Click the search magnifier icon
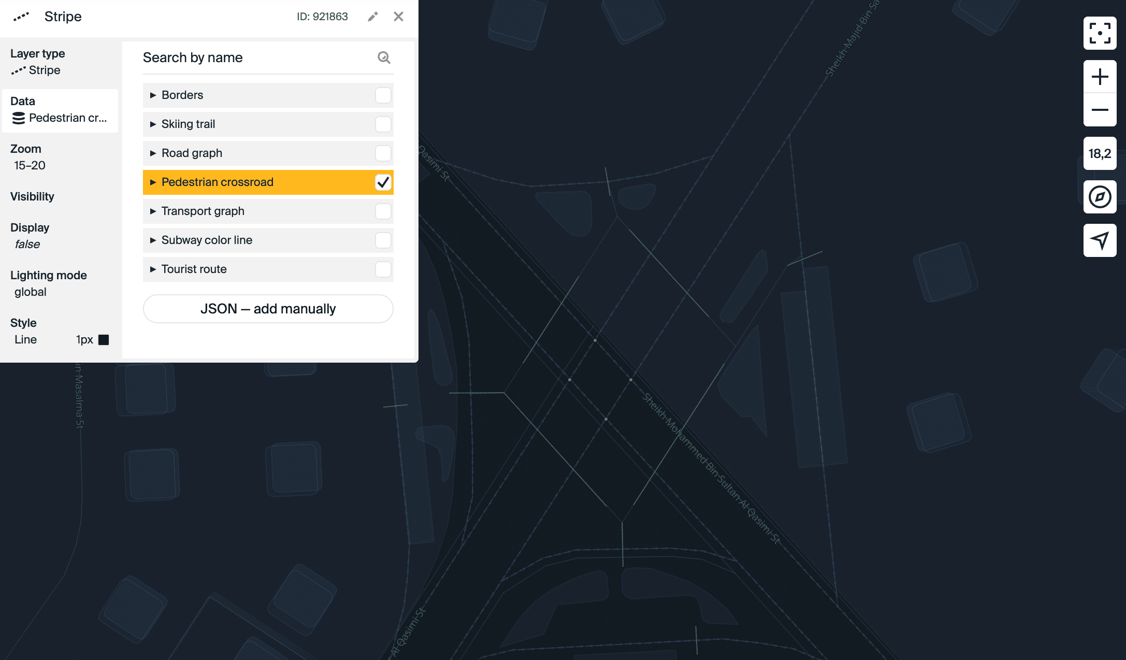The width and height of the screenshot is (1126, 660). pos(384,58)
